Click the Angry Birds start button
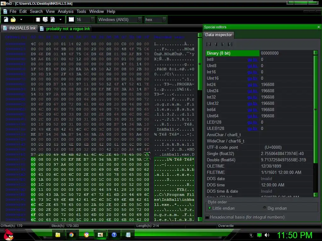The height and width of the screenshot is (241, 322). click(8, 235)
